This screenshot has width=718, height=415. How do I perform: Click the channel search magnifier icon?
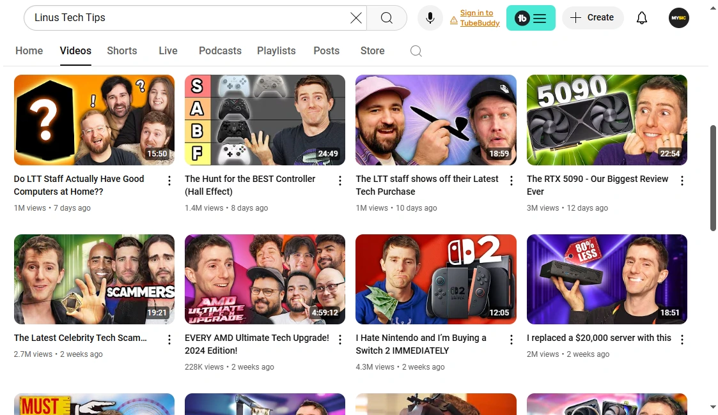pyautogui.click(x=416, y=50)
